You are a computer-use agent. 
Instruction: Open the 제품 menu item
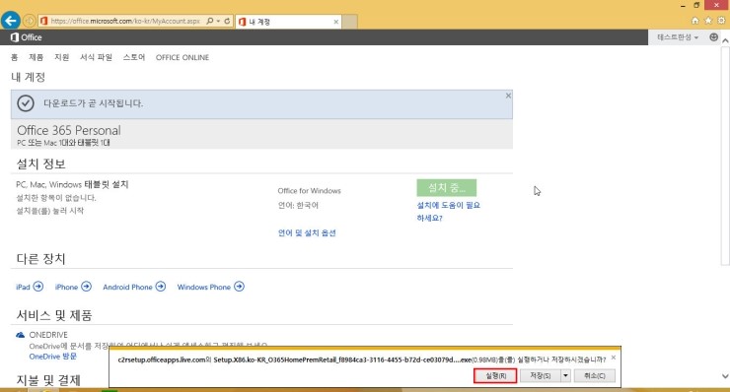click(x=36, y=57)
